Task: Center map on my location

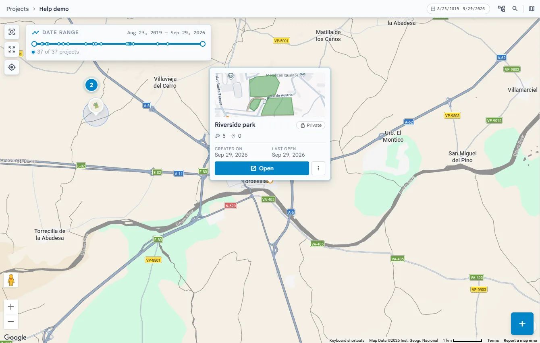Action: (x=12, y=67)
